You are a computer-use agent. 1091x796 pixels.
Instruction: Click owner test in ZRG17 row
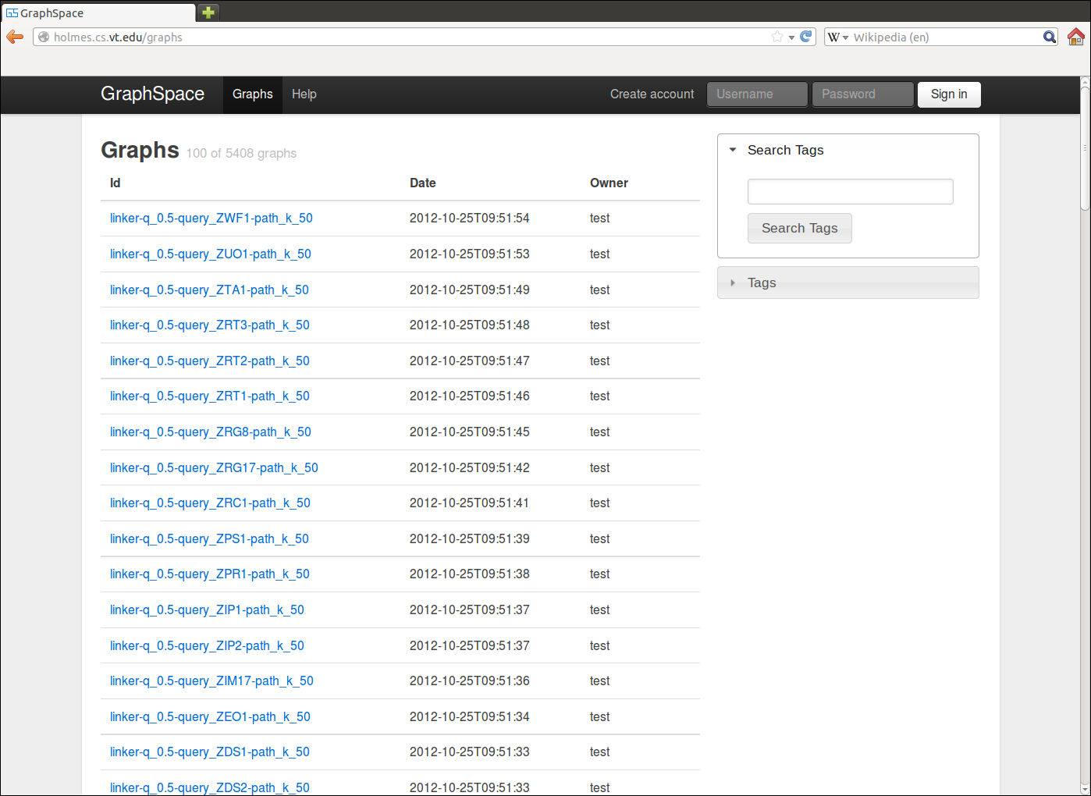tap(599, 468)
